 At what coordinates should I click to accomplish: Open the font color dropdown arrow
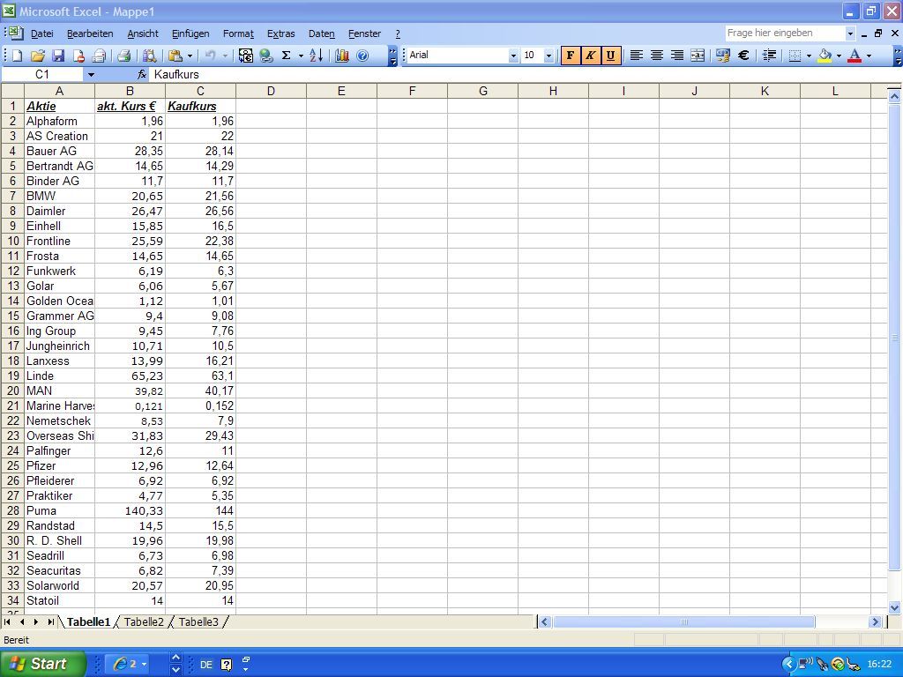[x=869, y=56]
